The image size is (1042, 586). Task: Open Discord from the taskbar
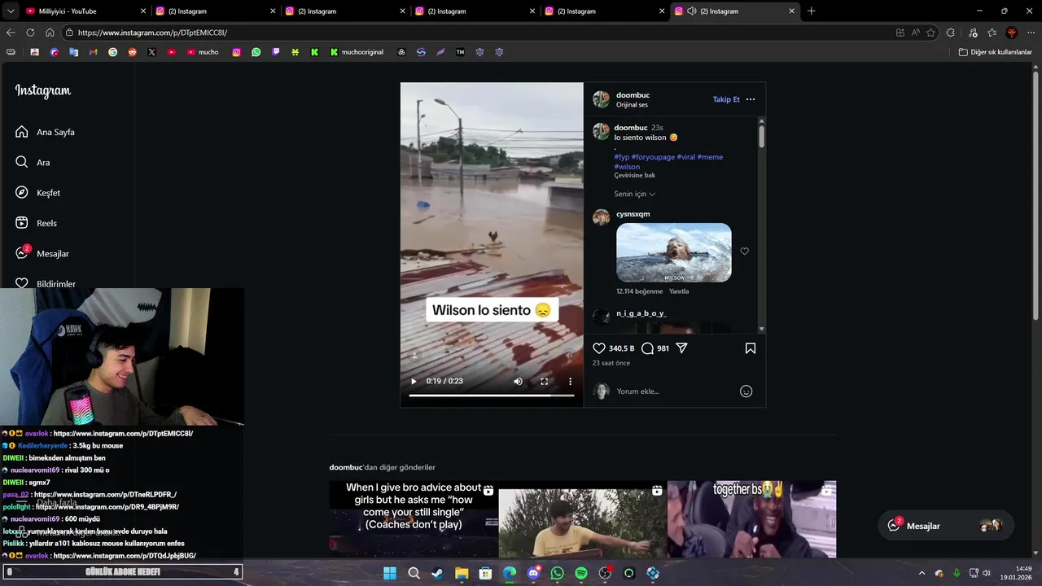(x=533, y=573)
